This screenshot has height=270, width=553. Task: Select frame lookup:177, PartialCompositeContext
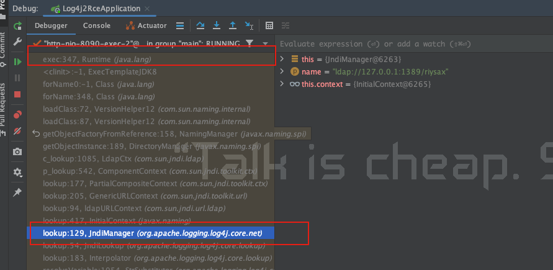[151, 184]
